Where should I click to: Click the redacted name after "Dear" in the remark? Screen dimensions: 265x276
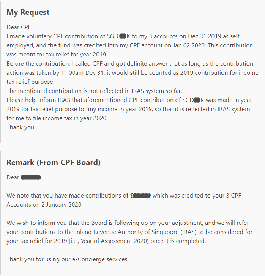(x=31, y=177)
